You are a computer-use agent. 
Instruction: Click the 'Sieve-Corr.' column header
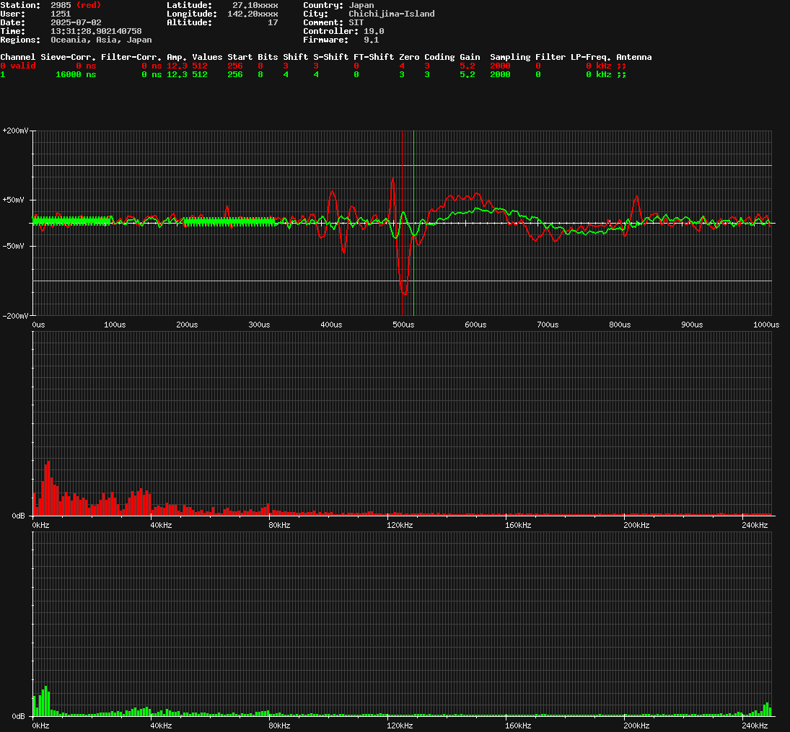pos(68,57)
